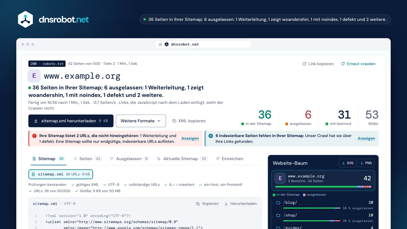Click the blue plus info icon

click(x=211, y=136)
